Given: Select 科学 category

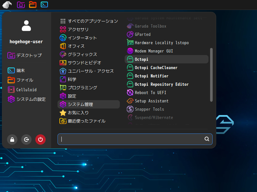Looking at the screenshot, I should 89,79.
